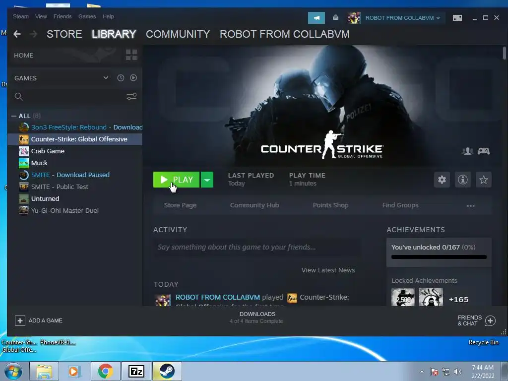Select Crab Game in the library
The image size is (508, 381).
(x=75, y=151)
